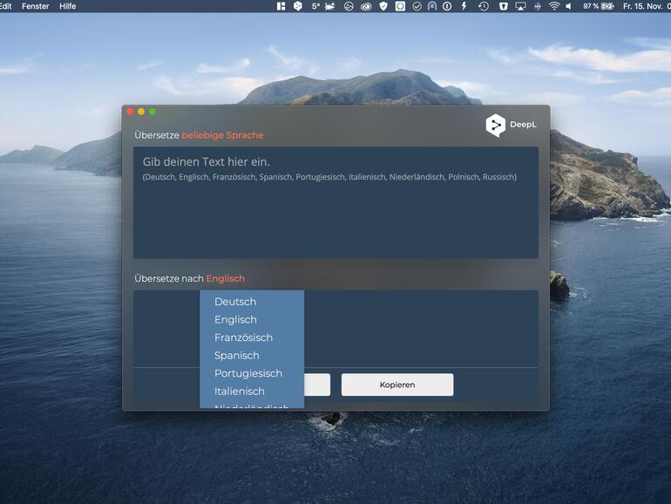The width and height of the screenshot is (671, 504).
Task: Click the green circle menu bar icon
Action: click(x=400, y=6)
